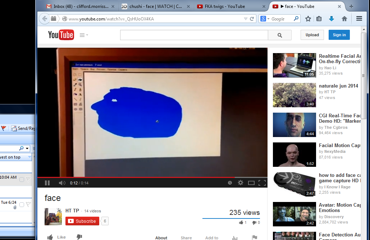370x240 pixels.
Task: Toggle checkbox on the 10:04 AM email
Action: [x=22, y=180]
